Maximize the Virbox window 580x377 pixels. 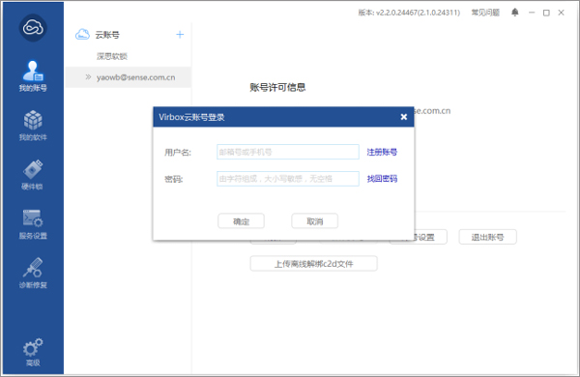546,13
